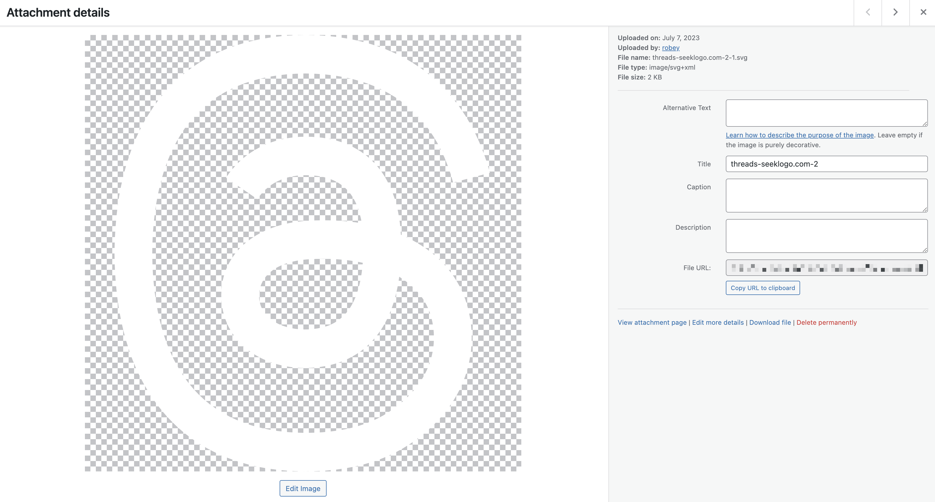The image size is (935, 502).
Task: Focus the Description textarea
Action: point(827,236)
